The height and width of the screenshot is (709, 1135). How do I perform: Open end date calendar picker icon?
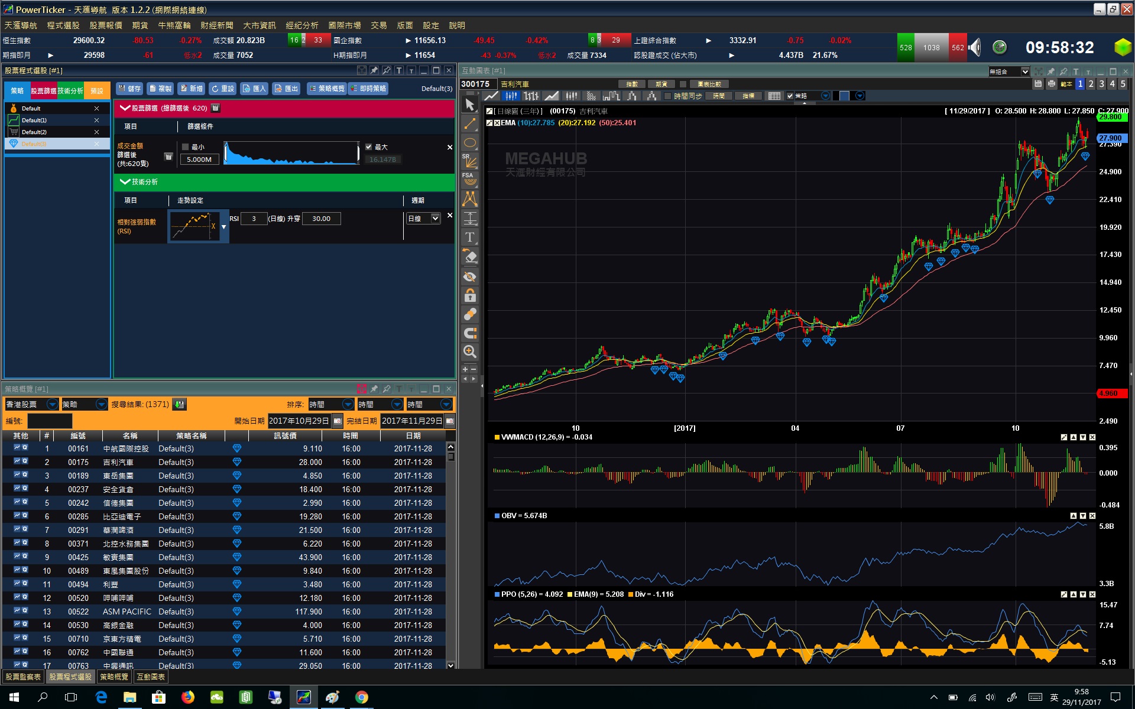[450, 421]
